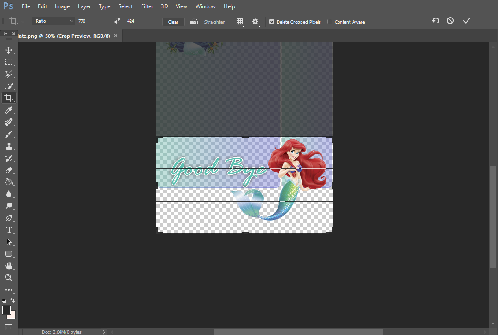Select the Rounded Rectangle shape tool

(x=9, y=254)
